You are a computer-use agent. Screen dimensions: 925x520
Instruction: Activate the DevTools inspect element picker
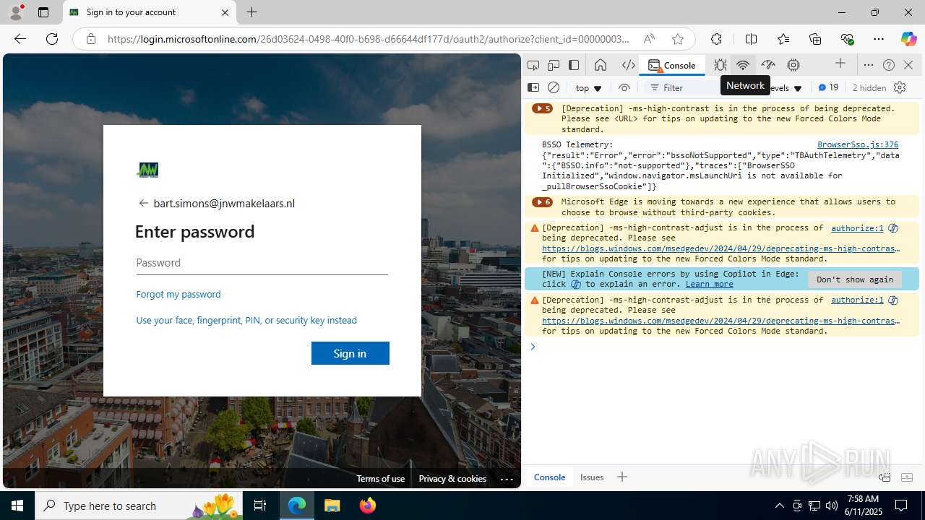tap(533, 65)
